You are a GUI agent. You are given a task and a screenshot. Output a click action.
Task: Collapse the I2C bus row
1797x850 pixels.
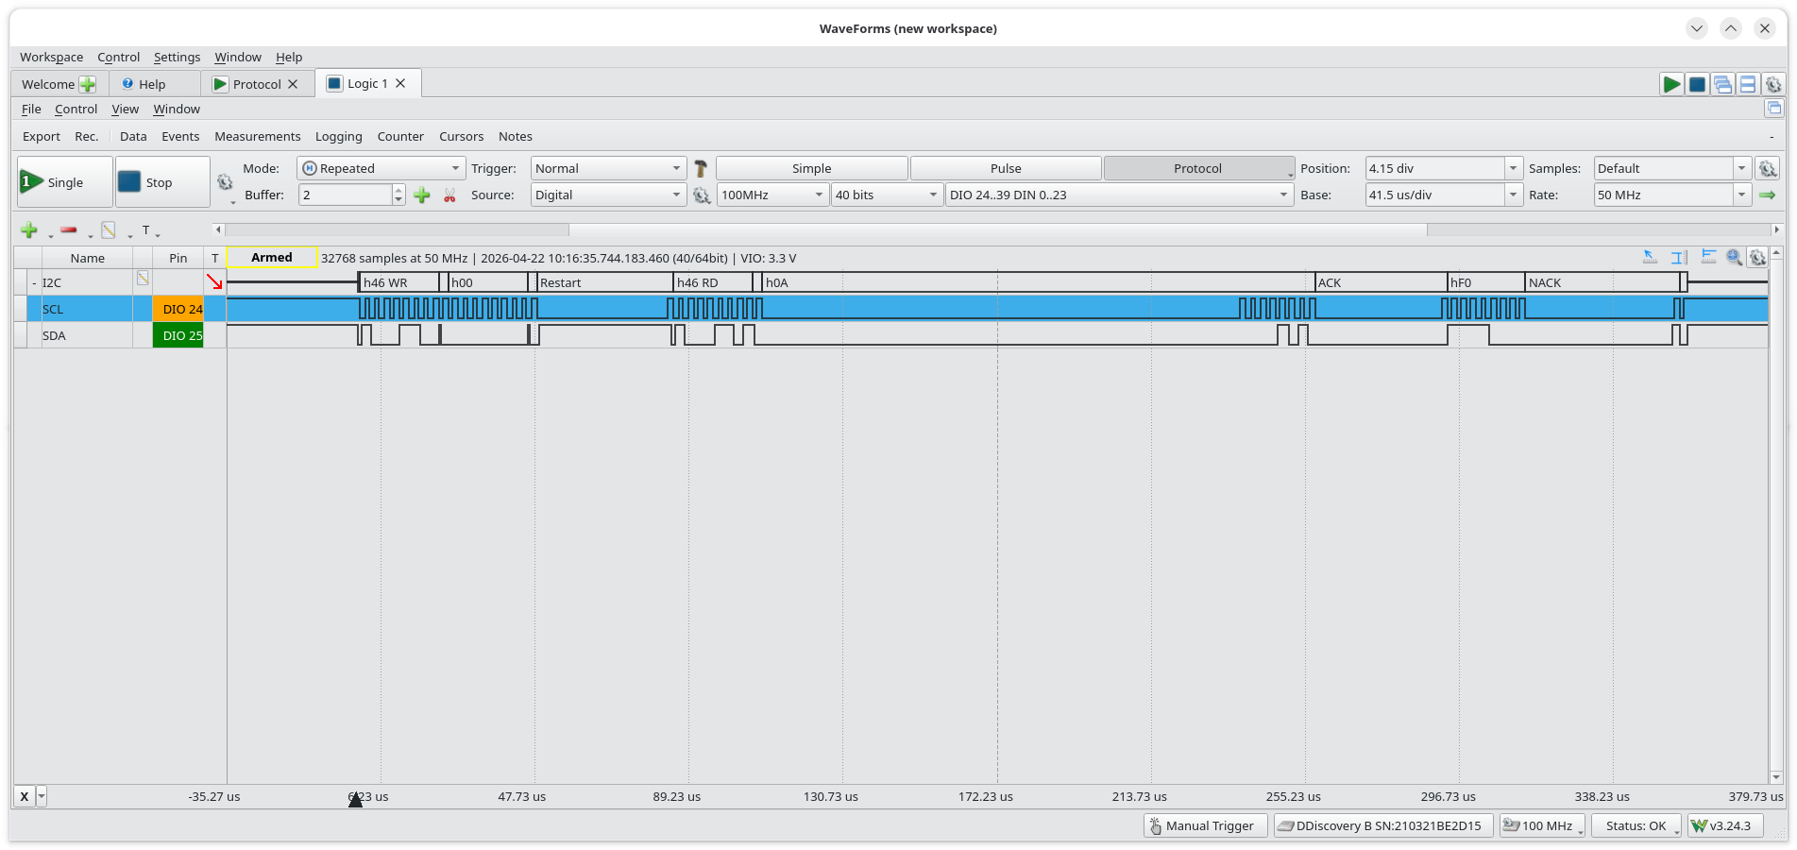pos(34,283)
